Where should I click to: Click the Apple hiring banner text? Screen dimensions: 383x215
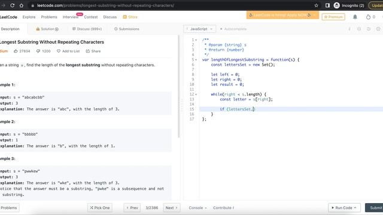coord(280,15)
